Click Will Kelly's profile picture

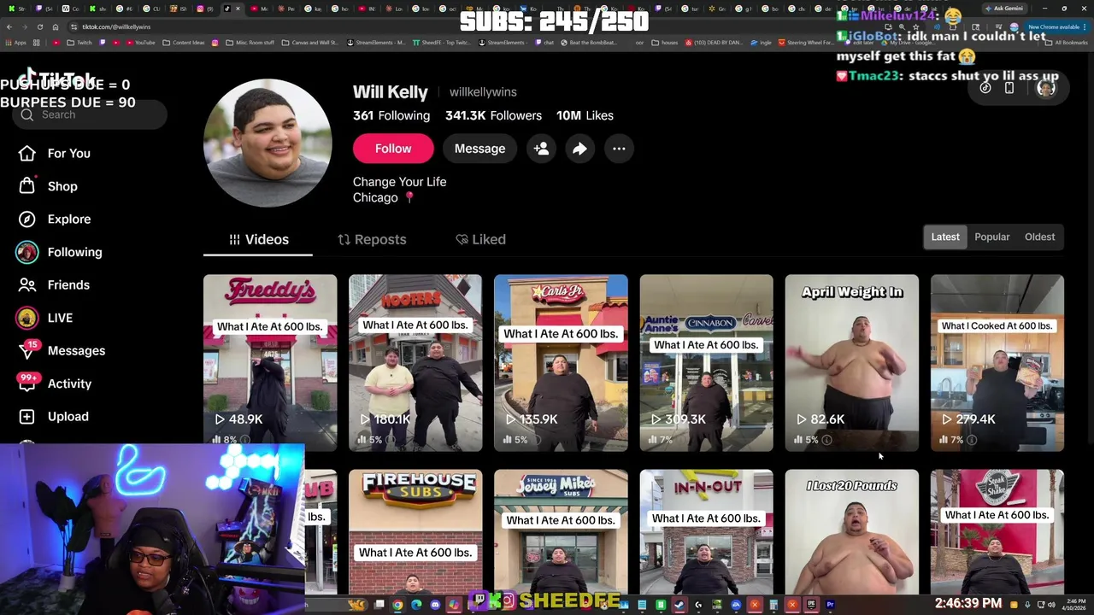(x=268, y=143)
